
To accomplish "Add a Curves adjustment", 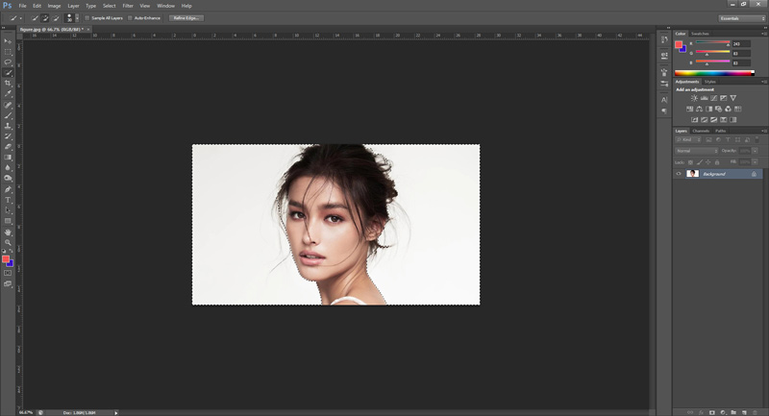I will click(713, 98).
